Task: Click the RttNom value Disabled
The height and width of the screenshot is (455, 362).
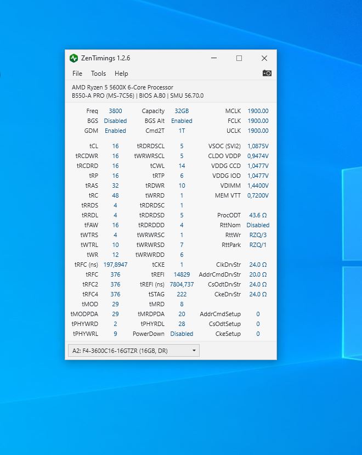Action: [258, 225]
